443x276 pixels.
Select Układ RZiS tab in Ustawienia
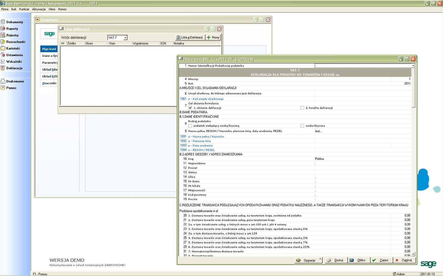pyautogui.click(x=49, y=76)
